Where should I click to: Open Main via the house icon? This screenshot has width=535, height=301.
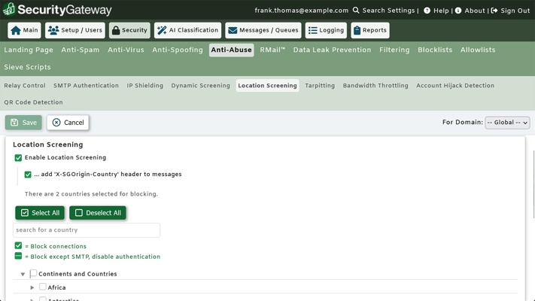point(16,30)
